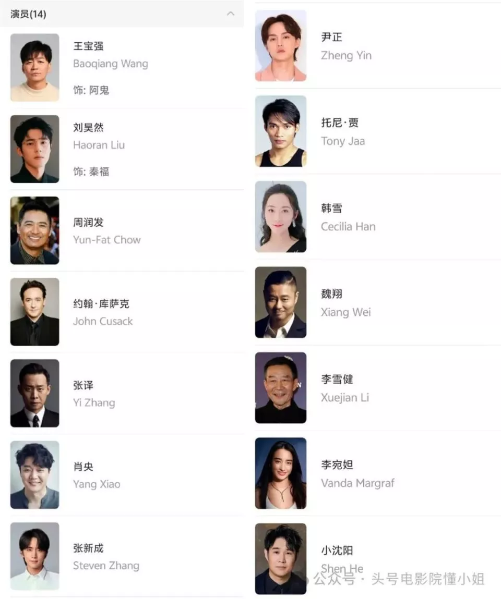Click the 饰: 秦福 role label
Image resolution: width=501 pixels, height=599 pixels.
pos(91,172)
